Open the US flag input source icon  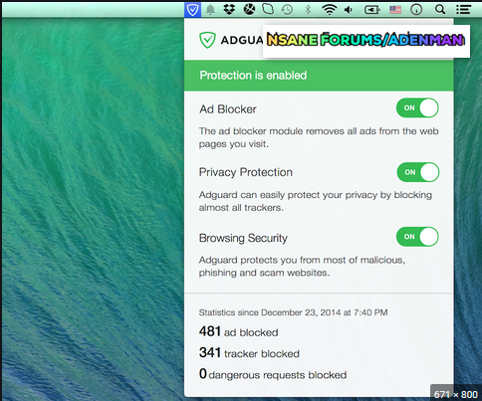(x=395, y=10)
